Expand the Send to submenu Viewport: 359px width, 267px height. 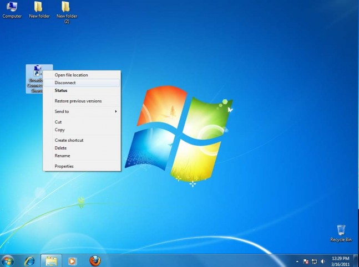(x=82, y=111)
